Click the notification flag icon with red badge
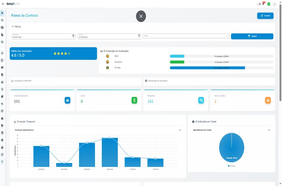This screenshot has width=282, height=186. coord(263,4)
